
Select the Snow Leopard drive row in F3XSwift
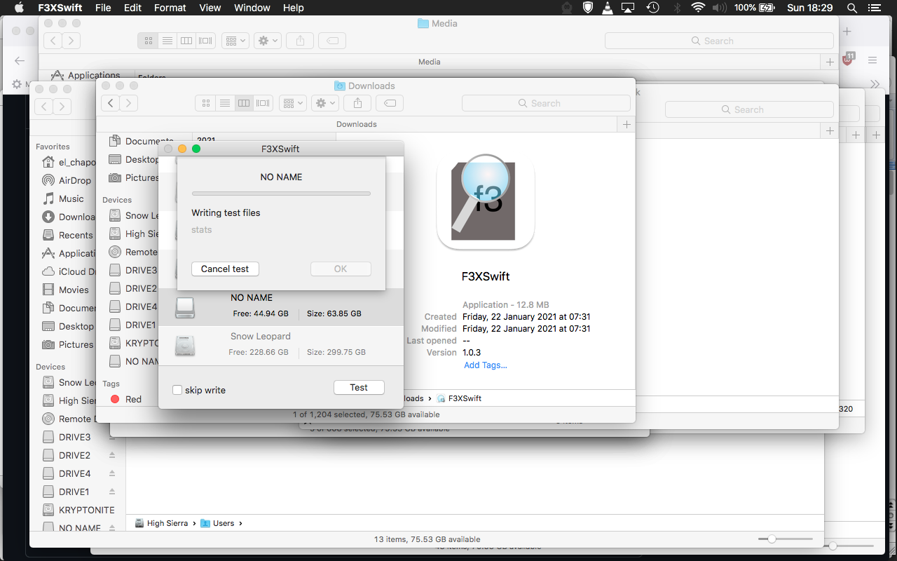[281, 345]
